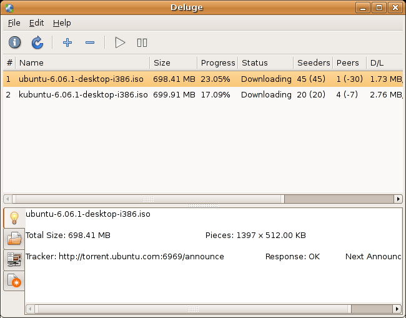
Task: Open the File menu
Action: (x=14, y=23)
